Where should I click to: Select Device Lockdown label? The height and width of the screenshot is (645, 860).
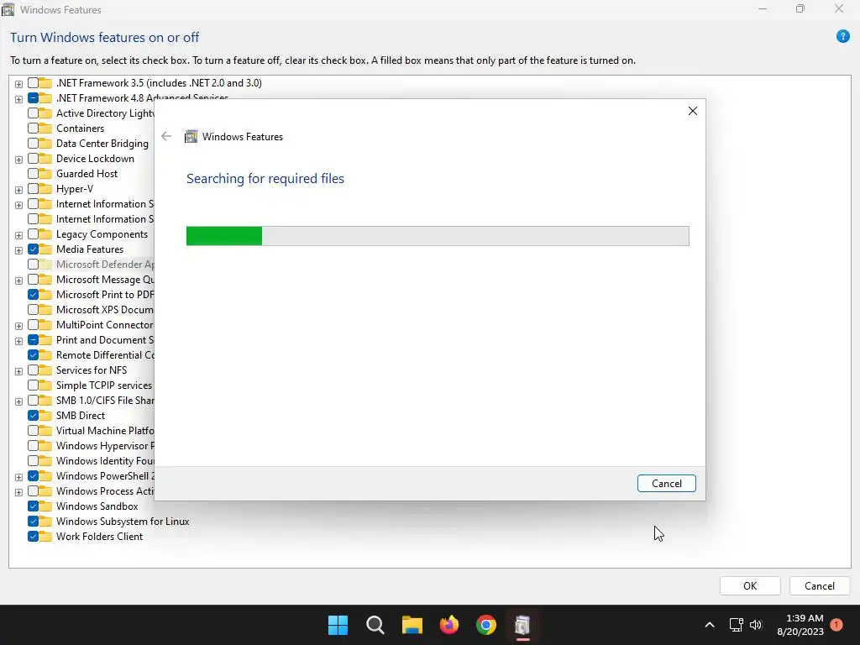[x=95, y=159]
